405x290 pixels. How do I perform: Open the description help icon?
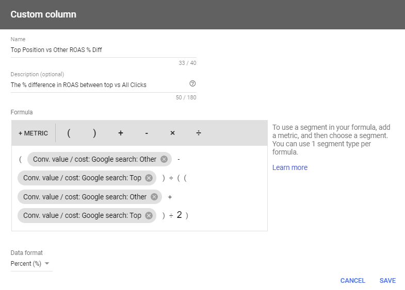192,83
